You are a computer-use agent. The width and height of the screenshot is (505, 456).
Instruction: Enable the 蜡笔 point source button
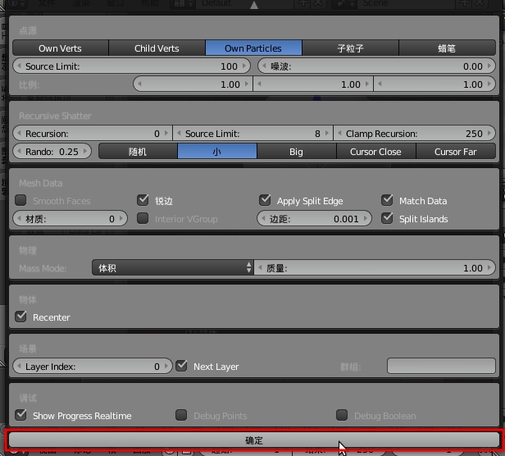[447, 48]
